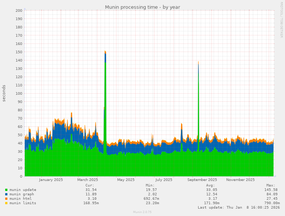Click the 'Avg:' column header

coord(210,185)
